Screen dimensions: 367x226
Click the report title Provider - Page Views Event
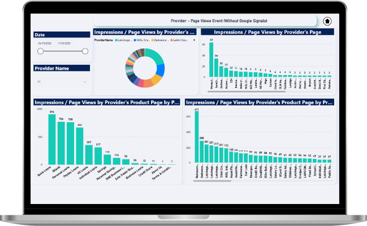pyautogui.click(x=219, y=21)
